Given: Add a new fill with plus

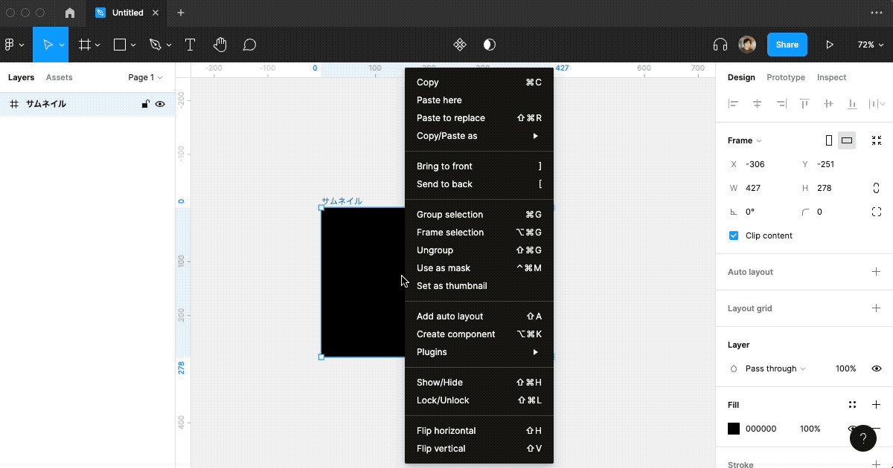Looking at the screenshot, I should tap(877, 405).
